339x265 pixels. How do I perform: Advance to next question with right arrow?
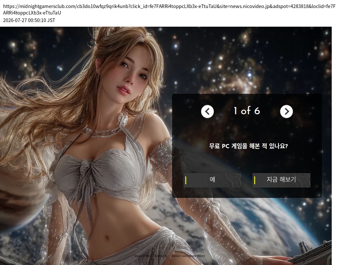click(286, 111)
